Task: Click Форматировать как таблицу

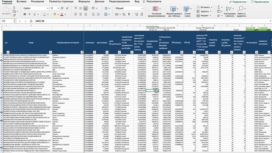Action: pyautogui.click(x=174, y=11)
